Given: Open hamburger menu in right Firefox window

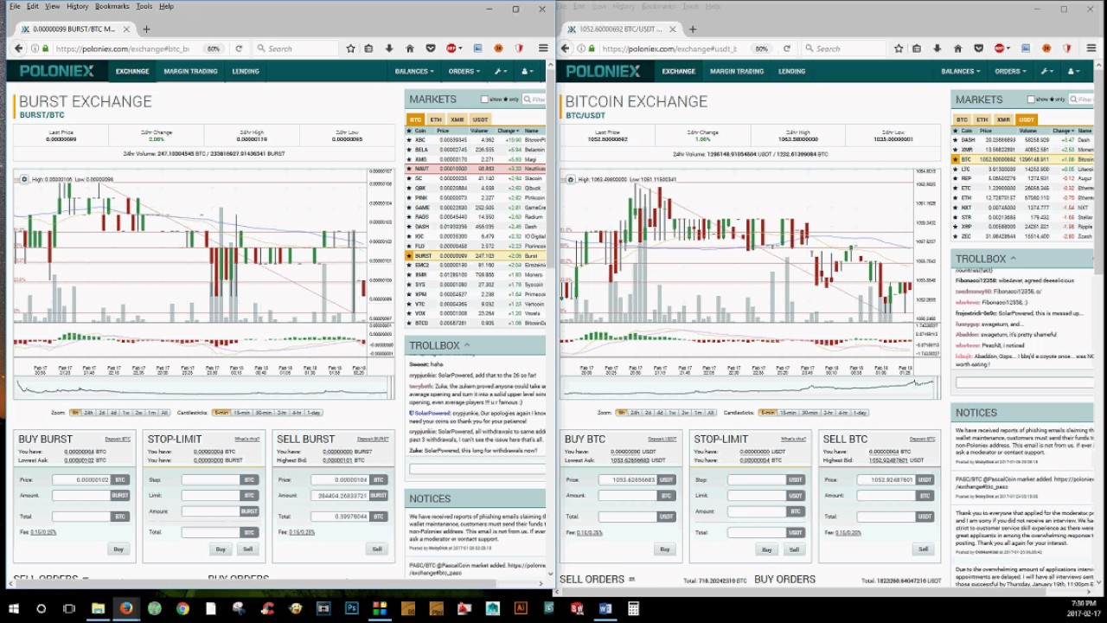Looking at the screenshot, I should point(1090,48).
